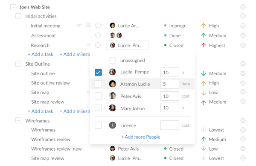Screen dimensions: 256x166
Task: Click attachment paperclip icon on Research row
Action: (89, 45)
